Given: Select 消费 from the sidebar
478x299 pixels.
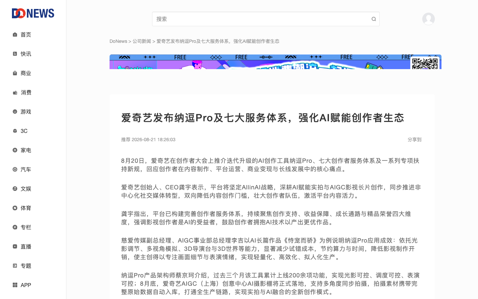Looking at the screenshot, I should (26, 92).
